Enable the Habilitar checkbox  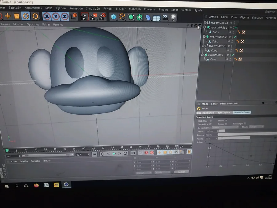211,120
